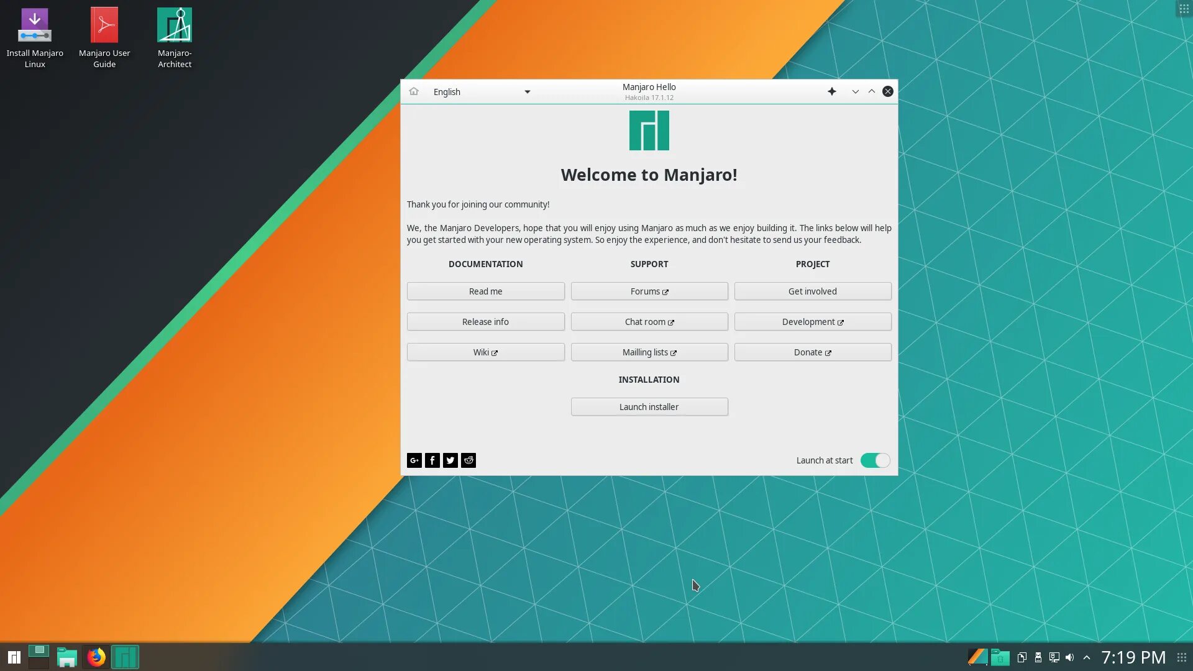This screenshot has height=671, width=1193.
Task: Click the DOCUMENTATION section heading
Action: click(x=486, y=264)
